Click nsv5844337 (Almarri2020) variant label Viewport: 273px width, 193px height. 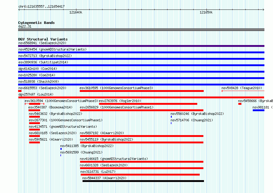(104, 178)
